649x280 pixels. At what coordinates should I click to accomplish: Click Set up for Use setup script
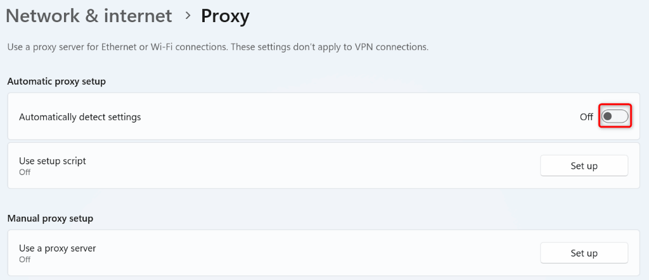pos(584,166)
